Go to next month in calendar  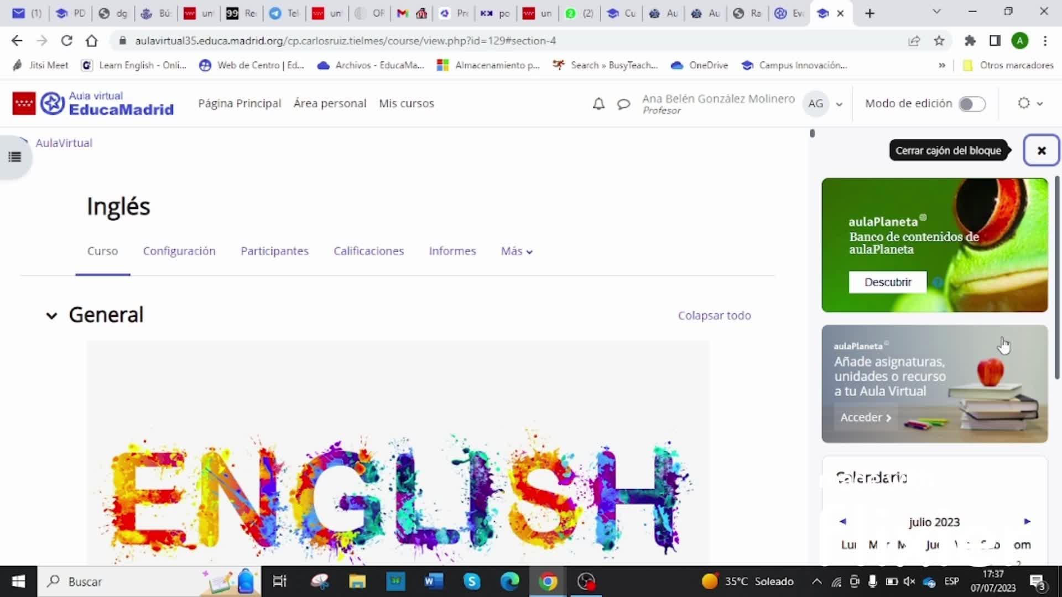tap(1027, 521)
